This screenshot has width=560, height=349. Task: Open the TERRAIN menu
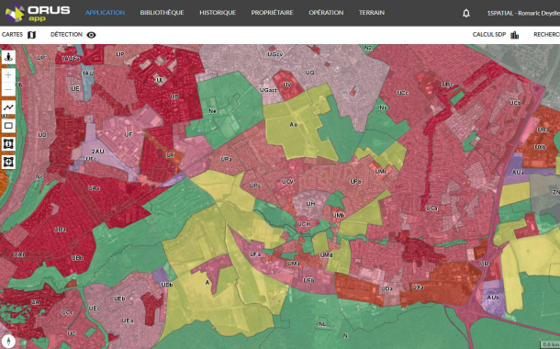click(x=372, y=13)
